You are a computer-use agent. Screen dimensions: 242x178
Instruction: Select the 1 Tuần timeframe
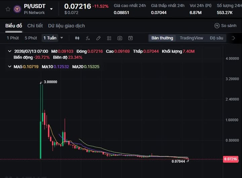50,38
